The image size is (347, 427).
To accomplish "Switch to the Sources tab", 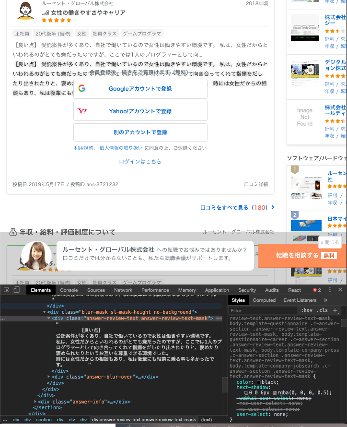I will (96, 290).
